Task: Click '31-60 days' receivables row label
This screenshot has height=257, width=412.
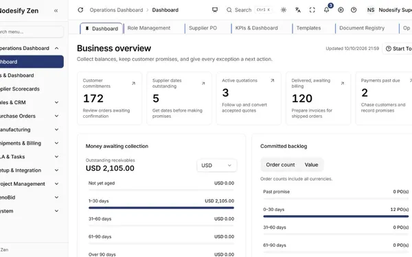Action: click(100, 219)
